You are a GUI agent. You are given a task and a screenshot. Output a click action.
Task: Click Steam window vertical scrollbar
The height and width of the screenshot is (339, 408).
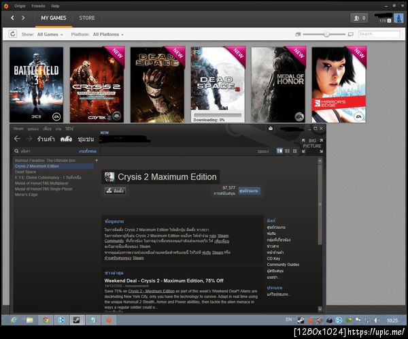pyautogui.click(x=320, y=204)
